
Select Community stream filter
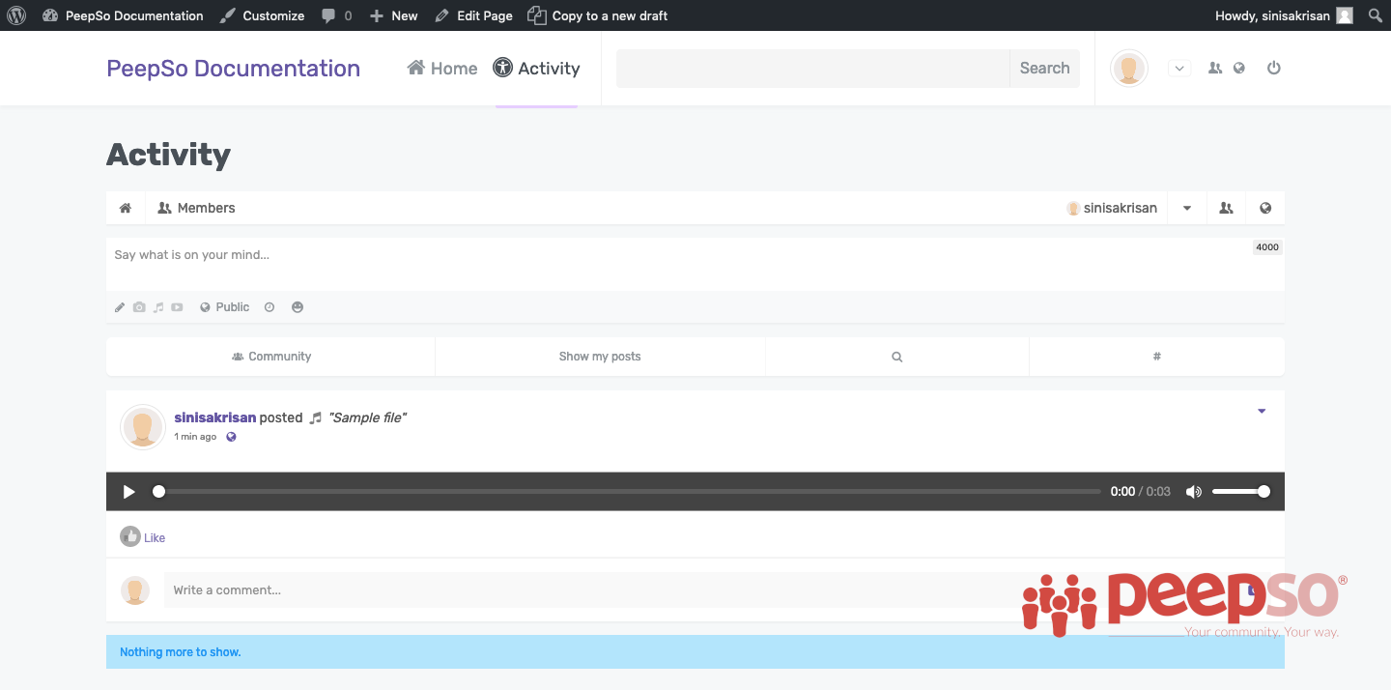(270, 357)
